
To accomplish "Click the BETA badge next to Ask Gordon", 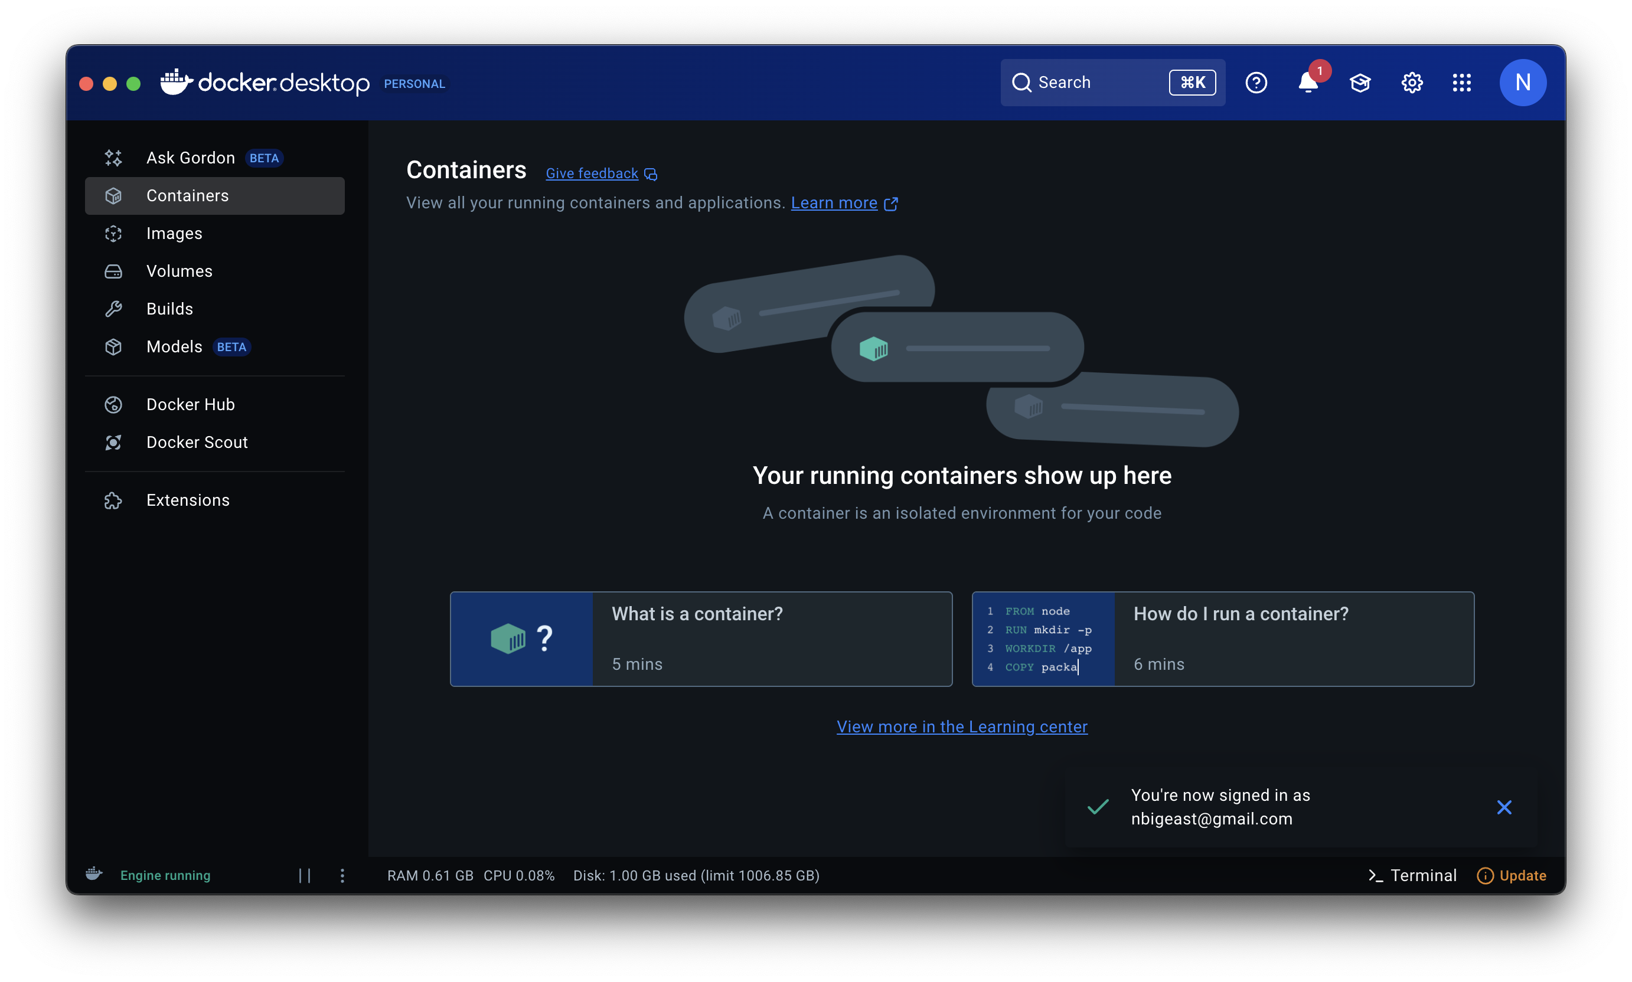I will click(x=263, y=158).
